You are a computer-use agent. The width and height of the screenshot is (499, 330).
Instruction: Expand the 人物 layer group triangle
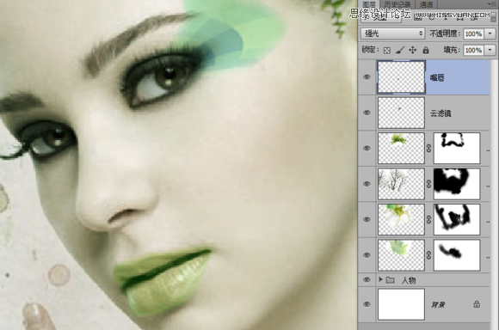tap(380, 279)
